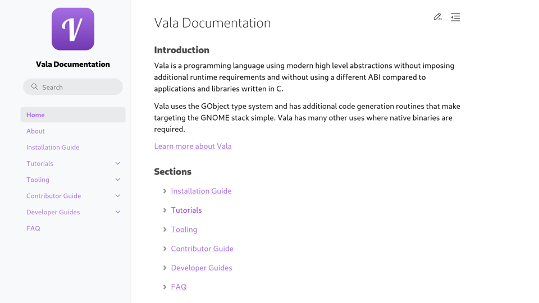
Task: Expand the Tutorials section arrow in content
Action: tap(165, 210)
